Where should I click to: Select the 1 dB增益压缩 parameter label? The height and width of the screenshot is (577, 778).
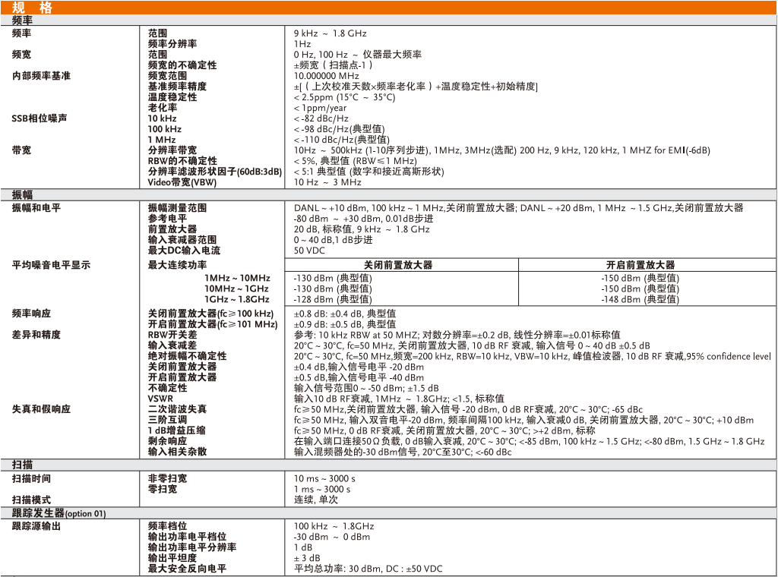177,430
